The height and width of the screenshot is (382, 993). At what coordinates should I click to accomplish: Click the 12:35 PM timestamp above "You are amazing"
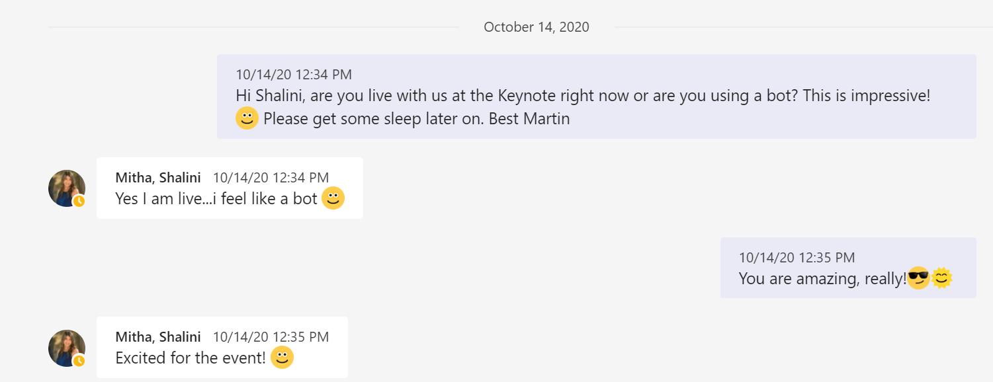click(x=797, y=258)
